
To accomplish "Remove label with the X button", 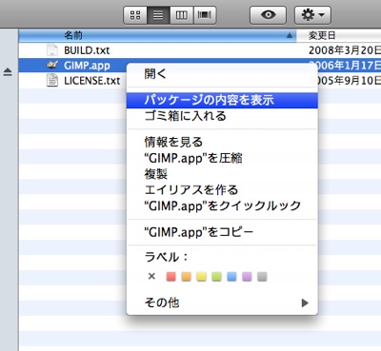I will (x=151, y=276).
